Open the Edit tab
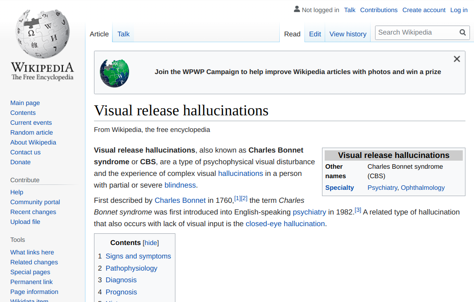This screenshot has height=302, width=474. 315,34
